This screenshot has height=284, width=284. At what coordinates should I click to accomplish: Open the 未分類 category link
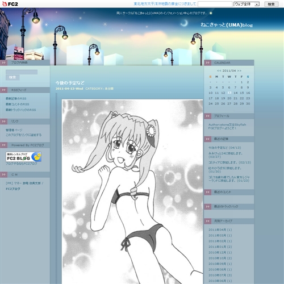pyautogui.click(x=109, y=89)
